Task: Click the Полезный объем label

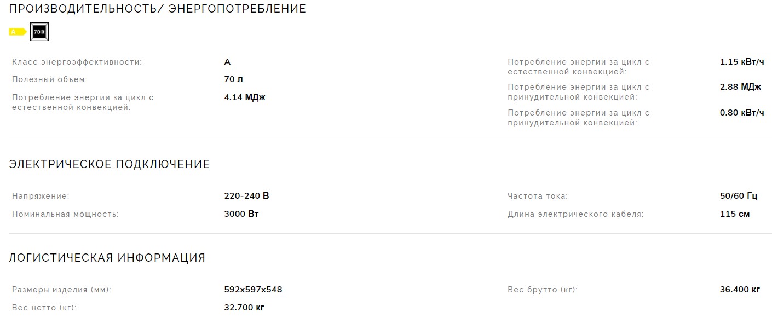Action: click(x=50, y=79)
